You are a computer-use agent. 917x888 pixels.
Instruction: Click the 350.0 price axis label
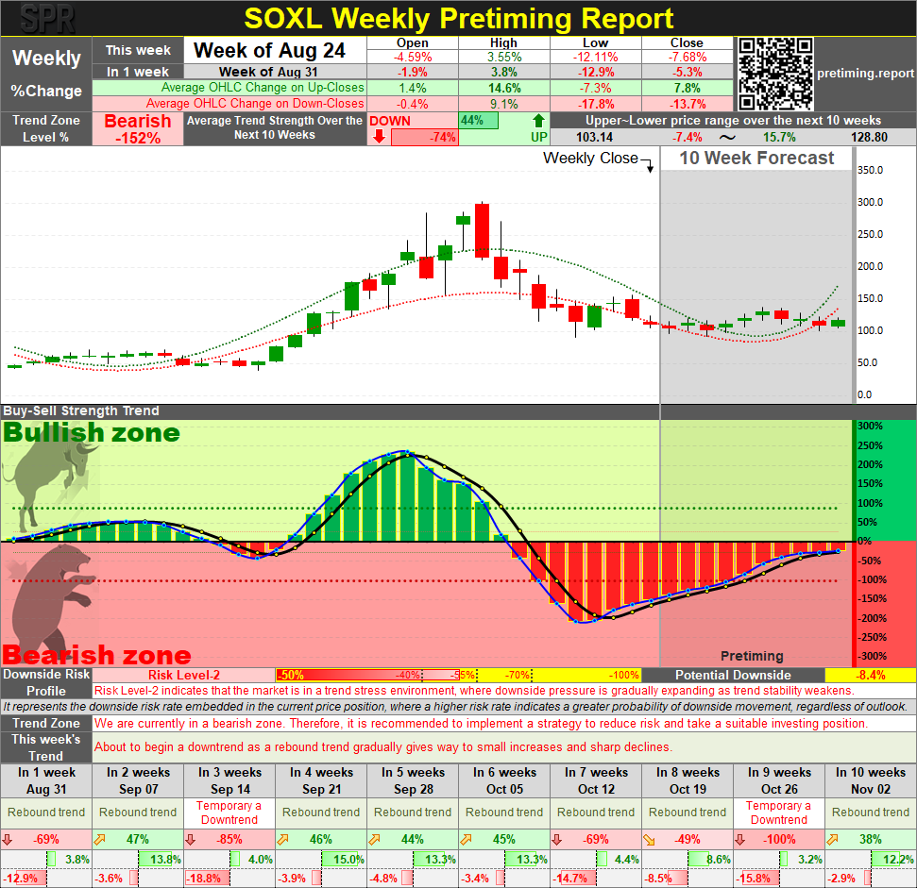coord(870,170)
